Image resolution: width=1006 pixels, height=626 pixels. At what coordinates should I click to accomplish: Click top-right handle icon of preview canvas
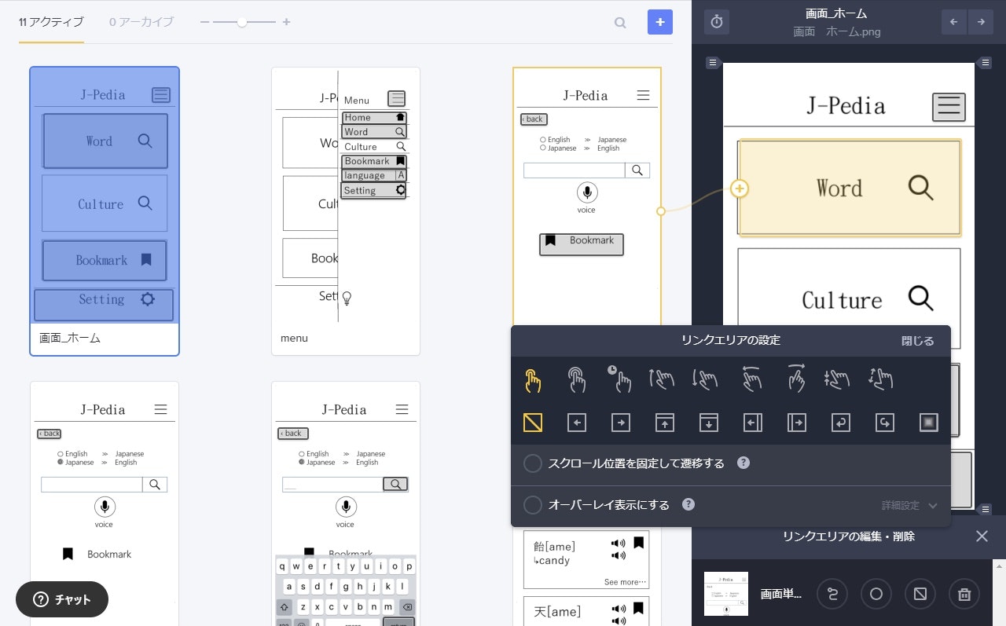coord(985,62)
